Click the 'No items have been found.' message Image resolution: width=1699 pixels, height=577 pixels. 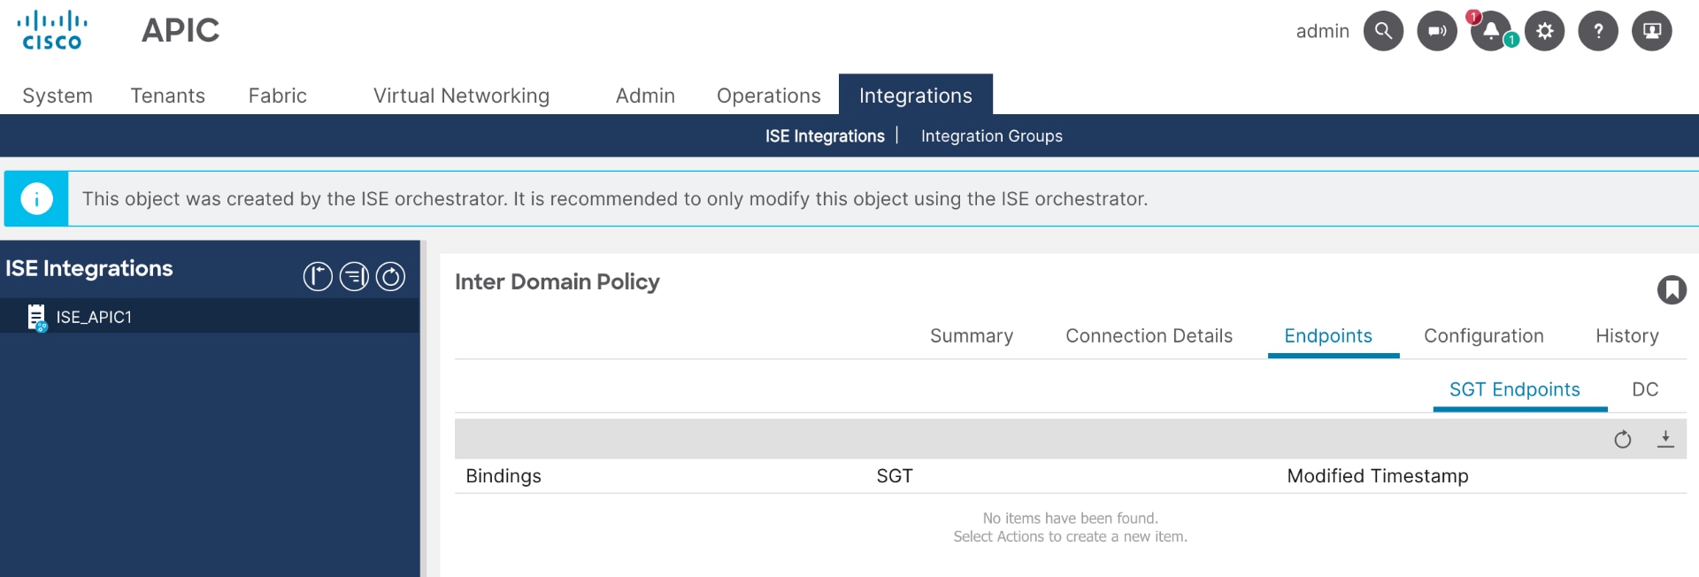pos(1070,519)
